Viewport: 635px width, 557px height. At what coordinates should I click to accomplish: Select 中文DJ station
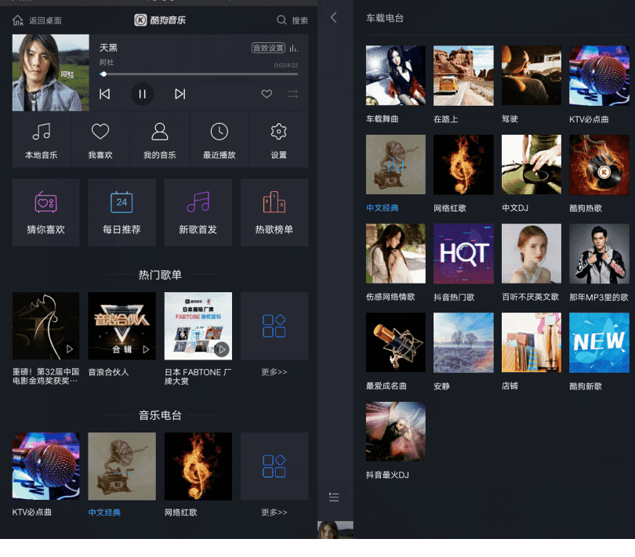coord(532,165)
